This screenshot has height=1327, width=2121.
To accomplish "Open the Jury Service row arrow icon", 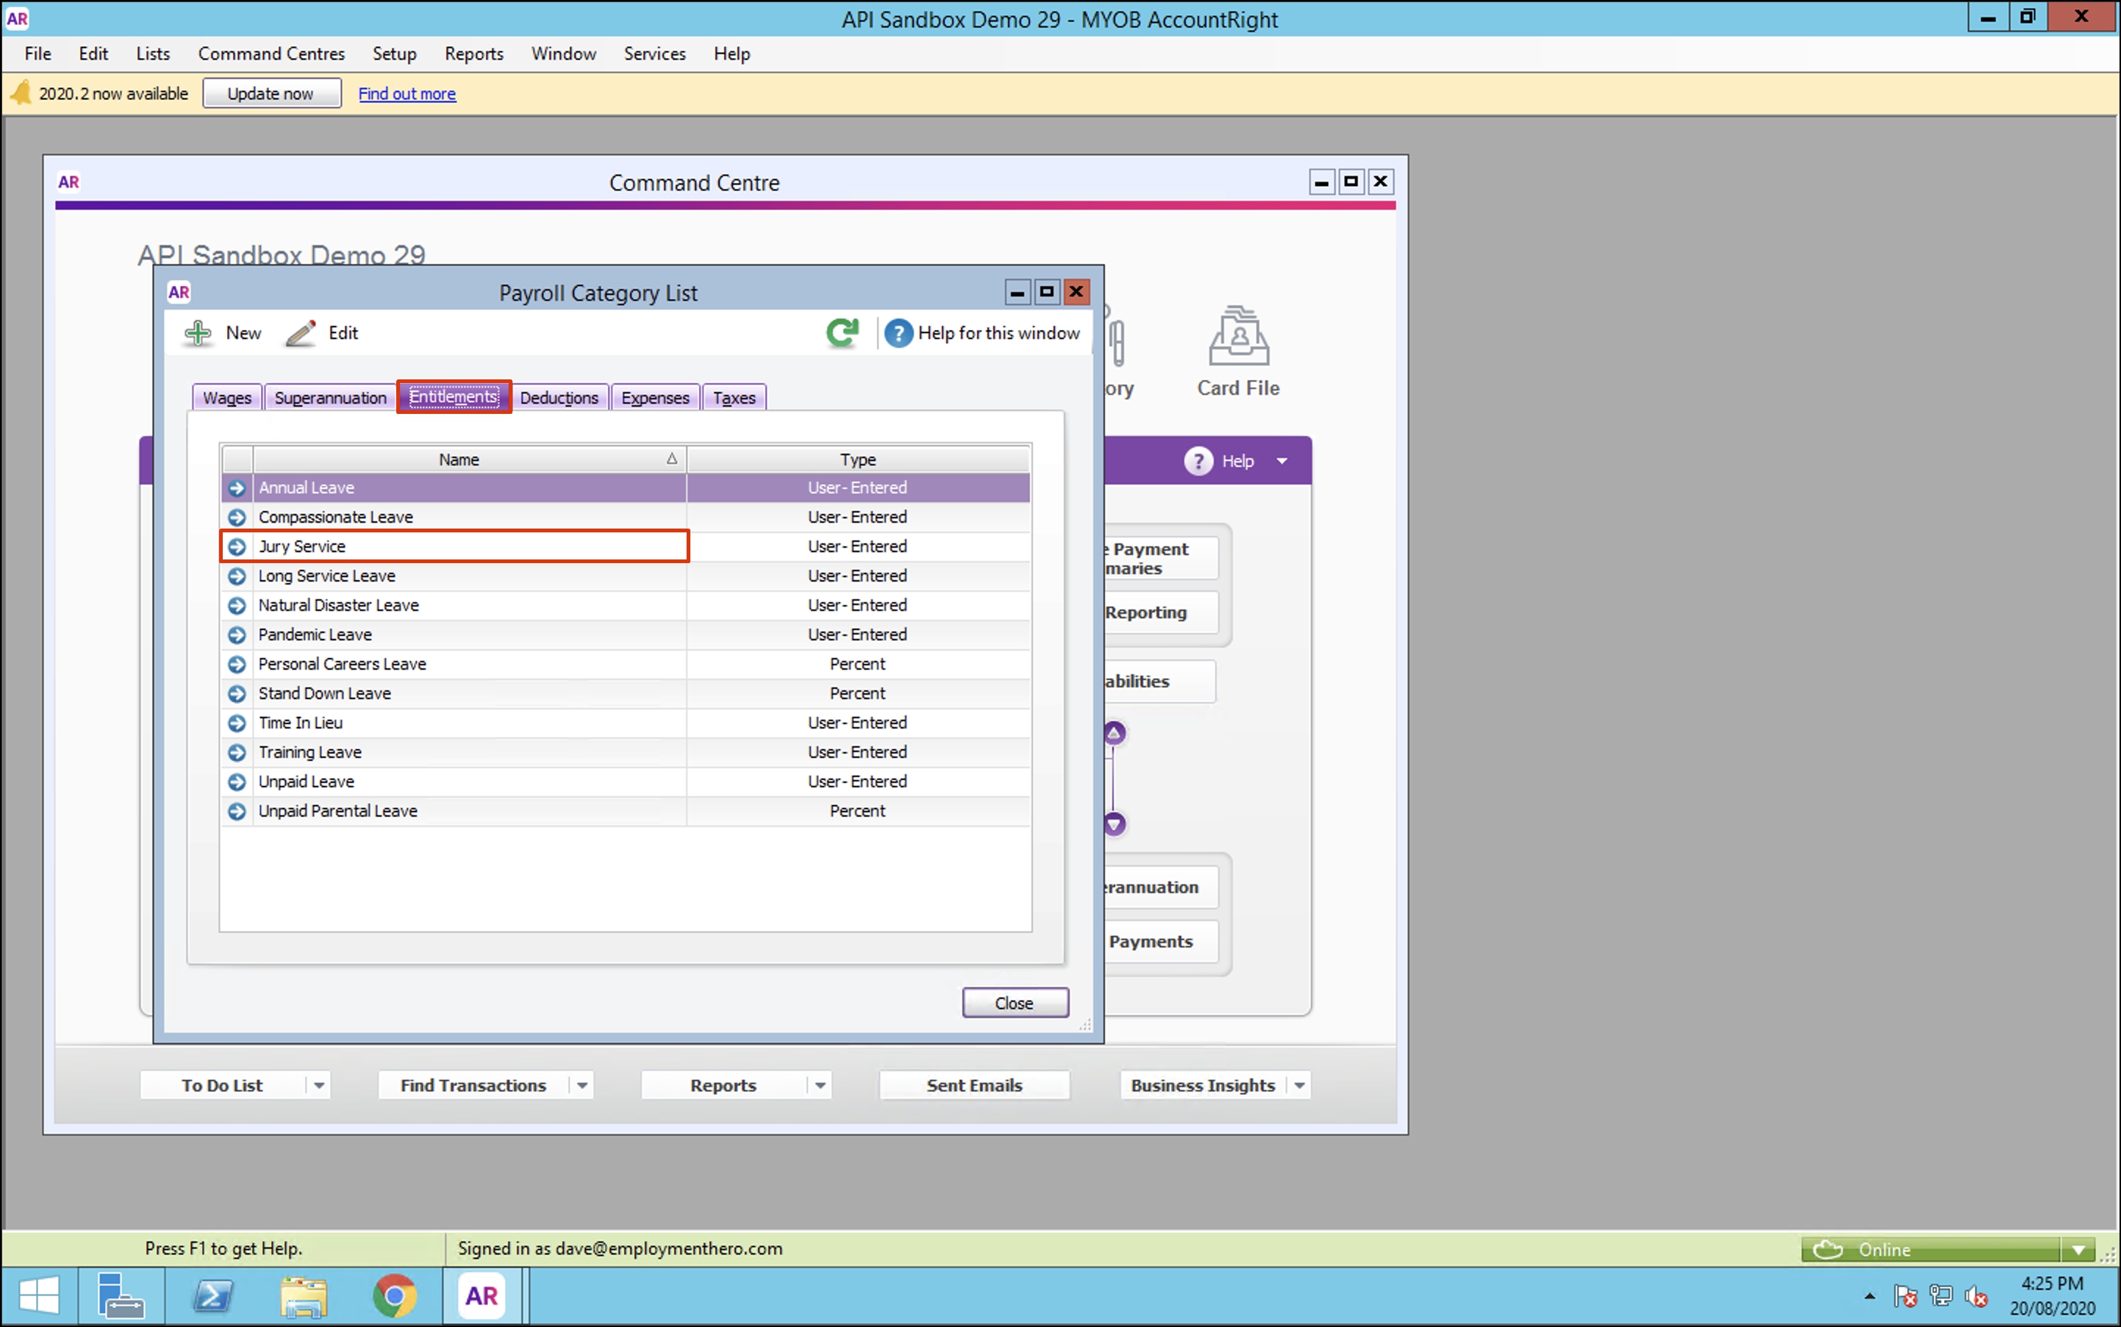I will pos(237,547).
